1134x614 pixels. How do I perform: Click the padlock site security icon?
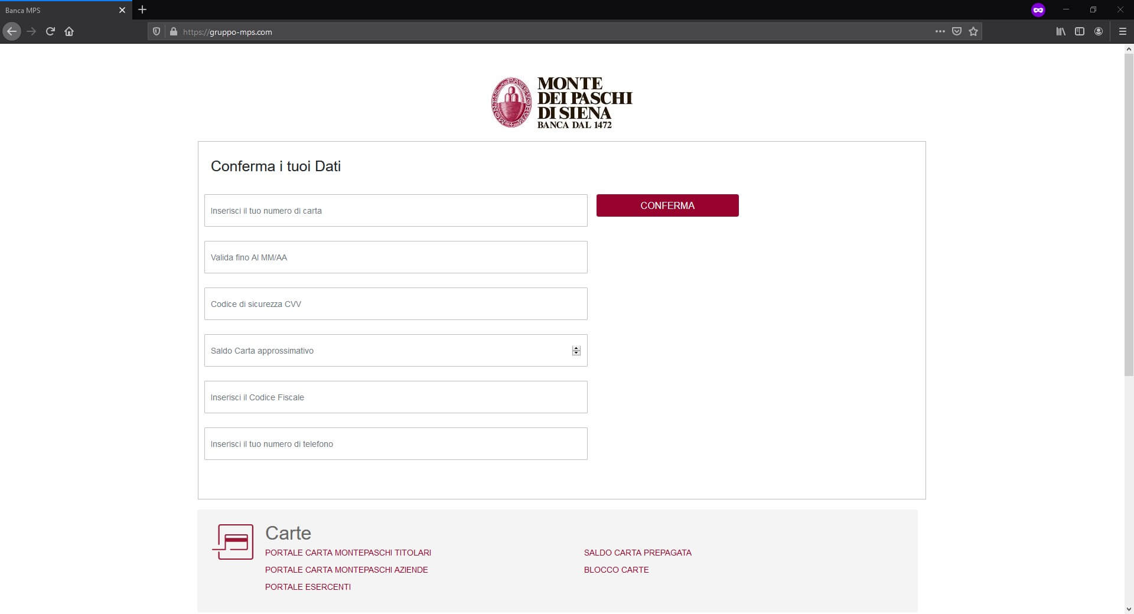tap(173, 32)
